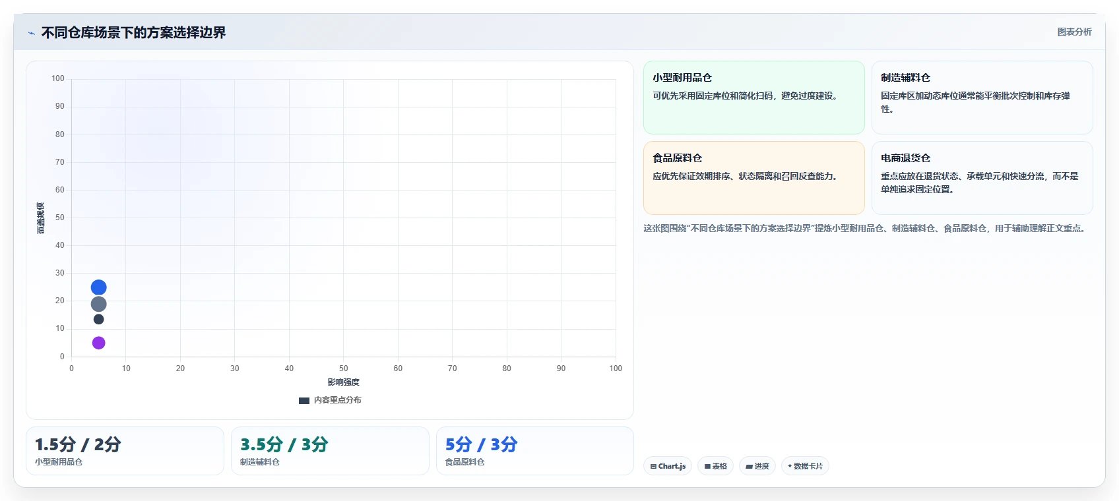Click the lightning icon beside the title
The width and height of the screenshot is (1119, 501).
click(31, 33)
